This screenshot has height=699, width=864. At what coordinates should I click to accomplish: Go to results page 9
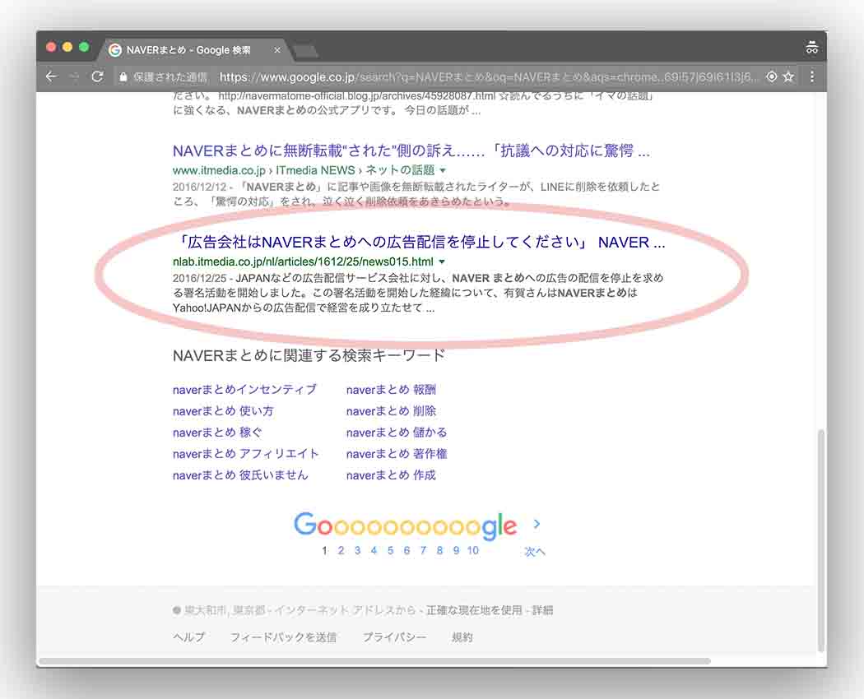click(x=456, y=550)
